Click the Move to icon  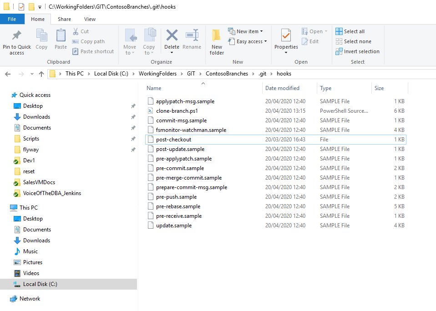point(131,35)
